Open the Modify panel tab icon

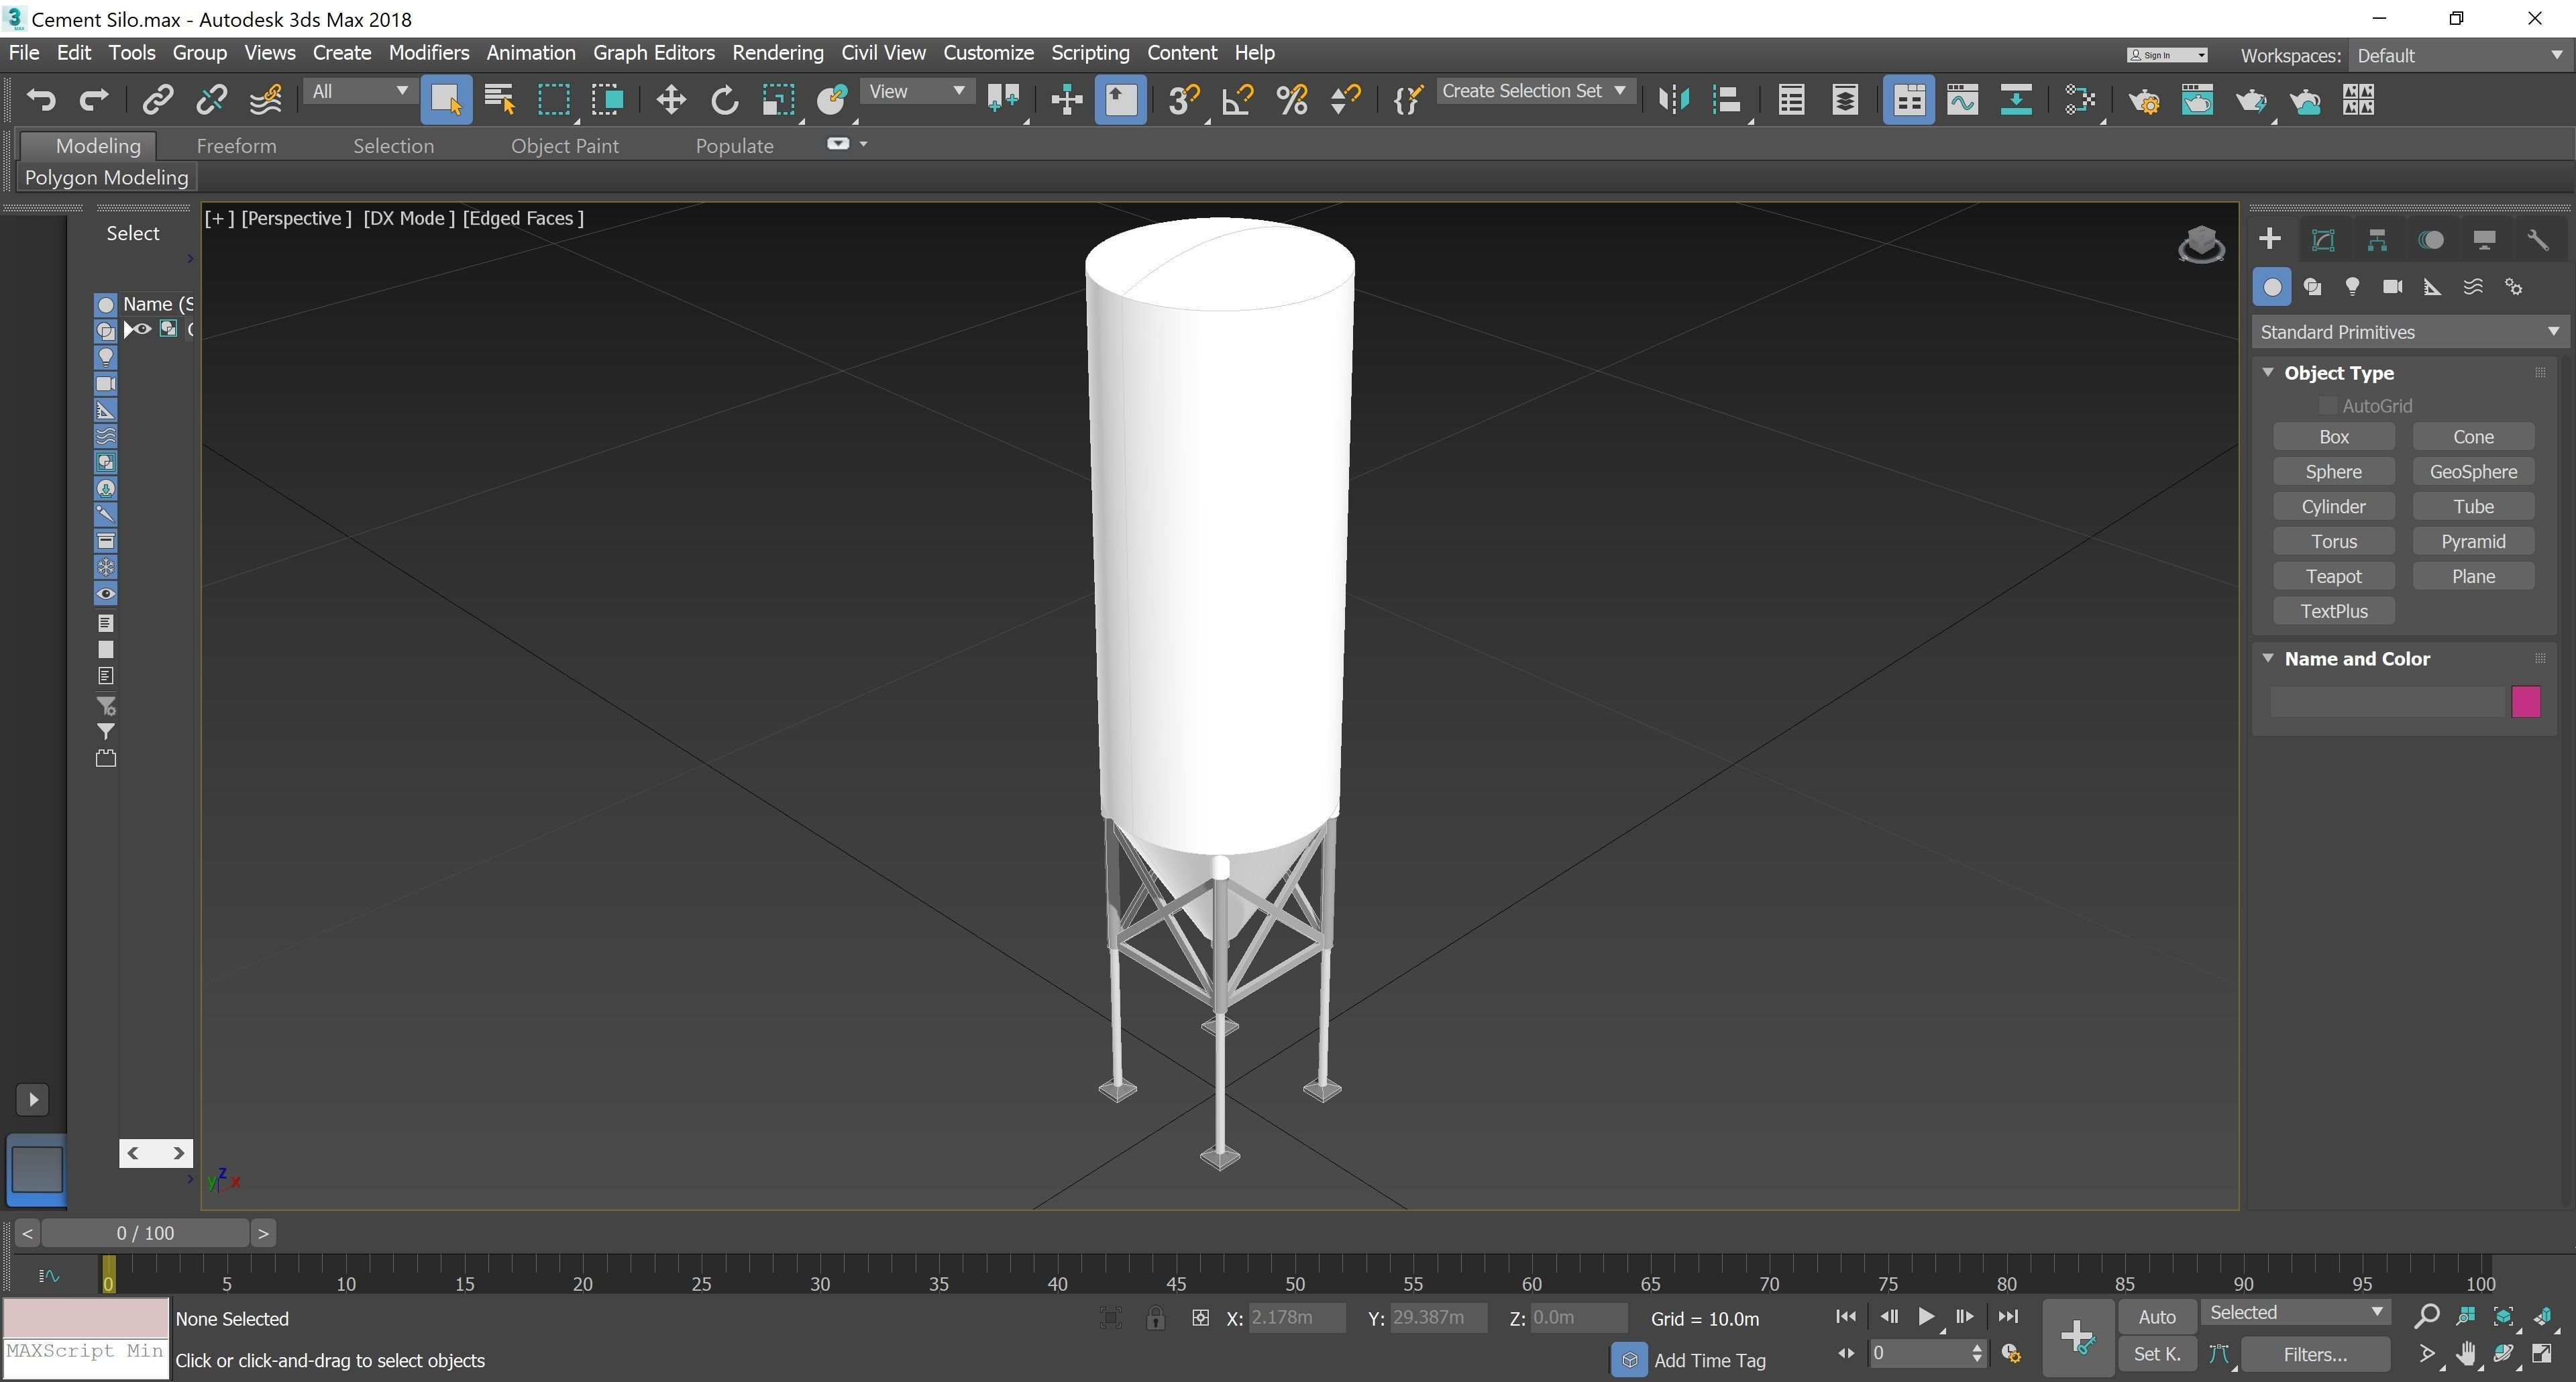[2323, 240]
